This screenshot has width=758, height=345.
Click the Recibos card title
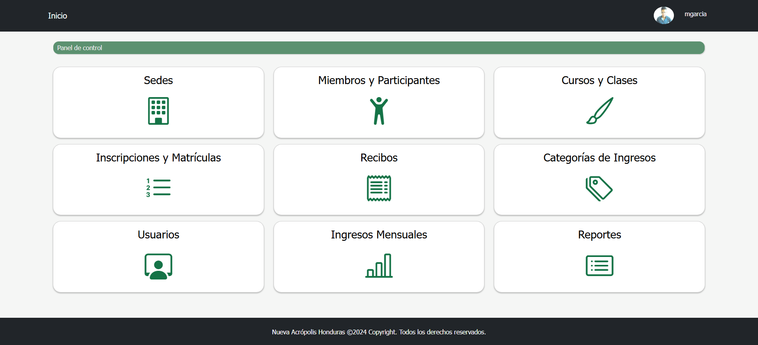click(379, 157)
